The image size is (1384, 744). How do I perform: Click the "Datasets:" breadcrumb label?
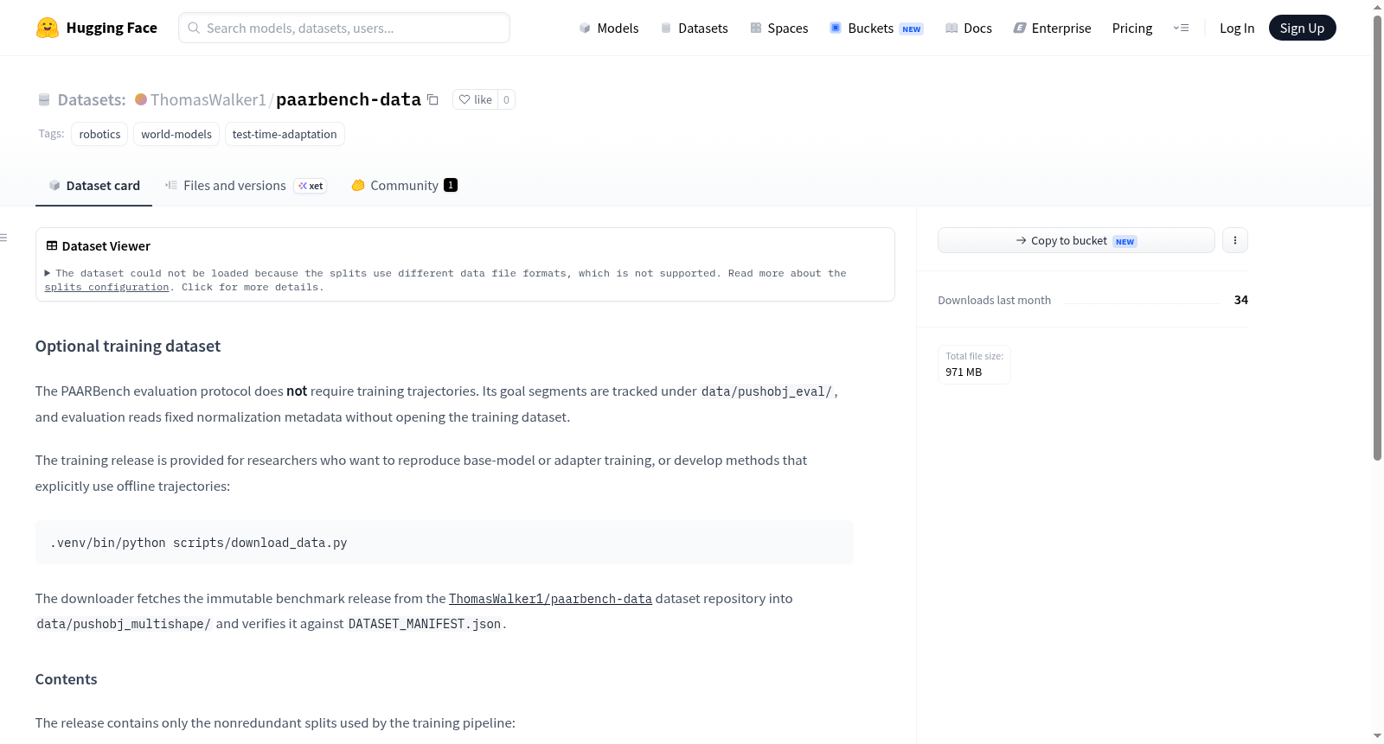click(92, 99)
